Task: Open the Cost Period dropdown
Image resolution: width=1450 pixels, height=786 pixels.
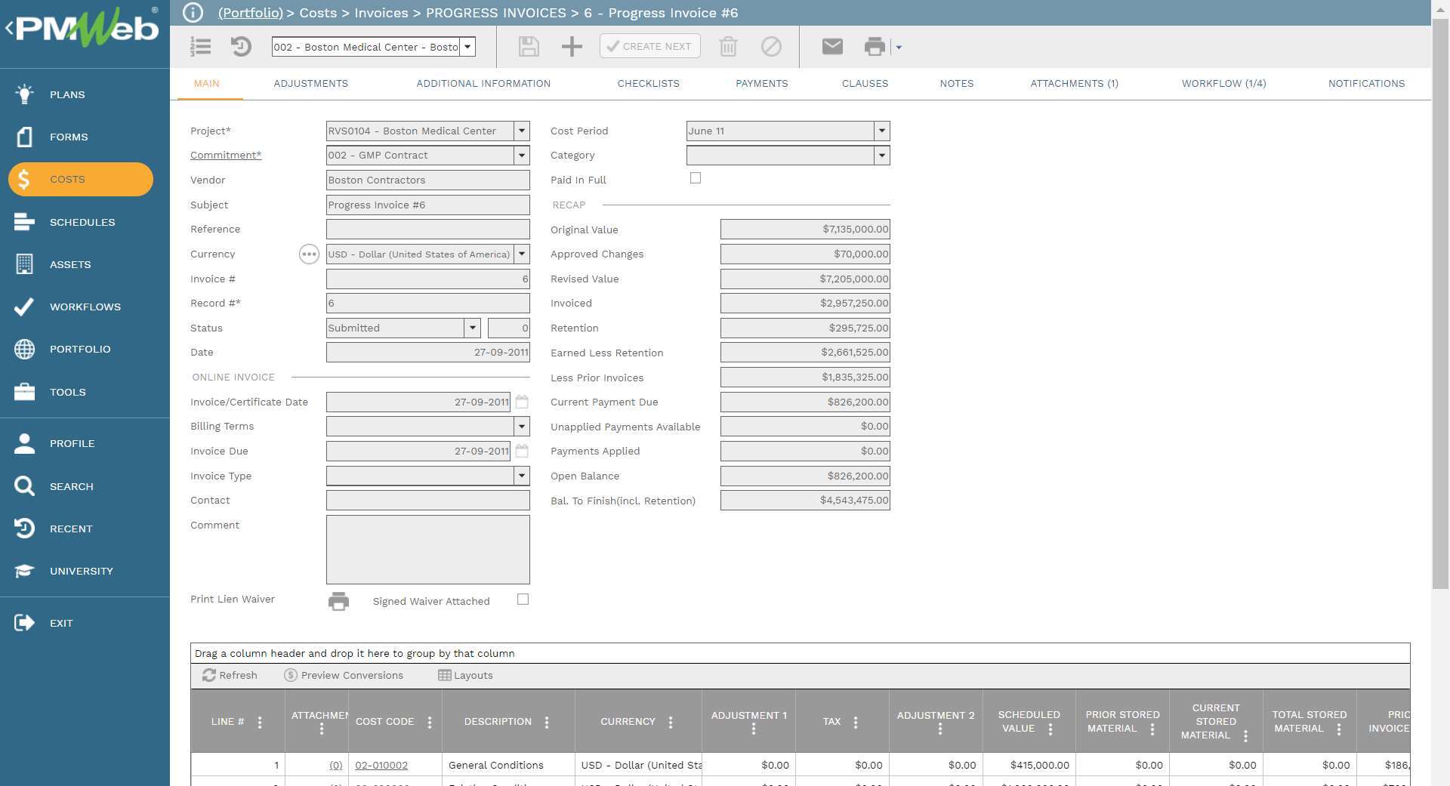Action: (x=881, y=131)
